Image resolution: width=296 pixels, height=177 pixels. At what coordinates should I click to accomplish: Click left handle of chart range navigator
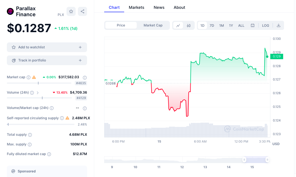click(244, 160)
